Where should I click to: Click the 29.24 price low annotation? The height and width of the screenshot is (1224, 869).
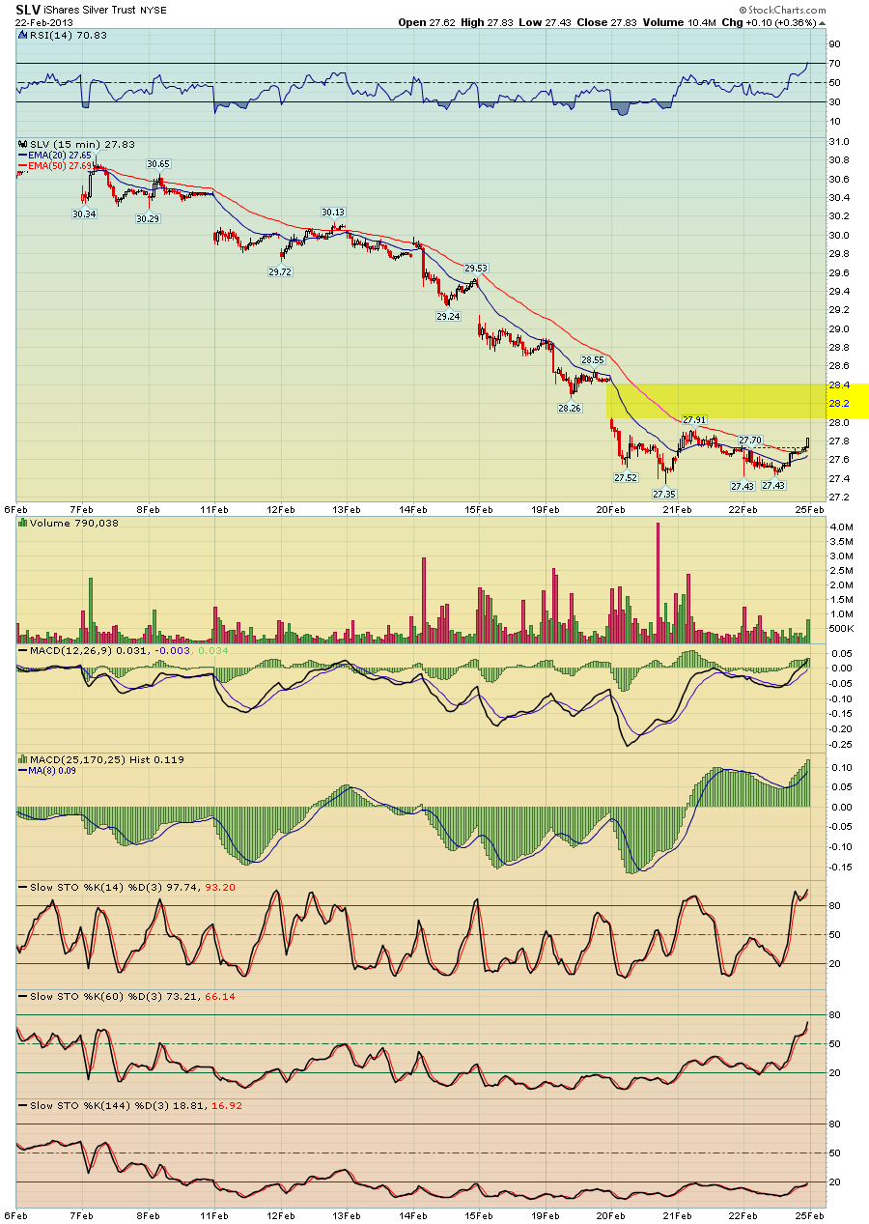pyautogui.click(x=448, y=316)
